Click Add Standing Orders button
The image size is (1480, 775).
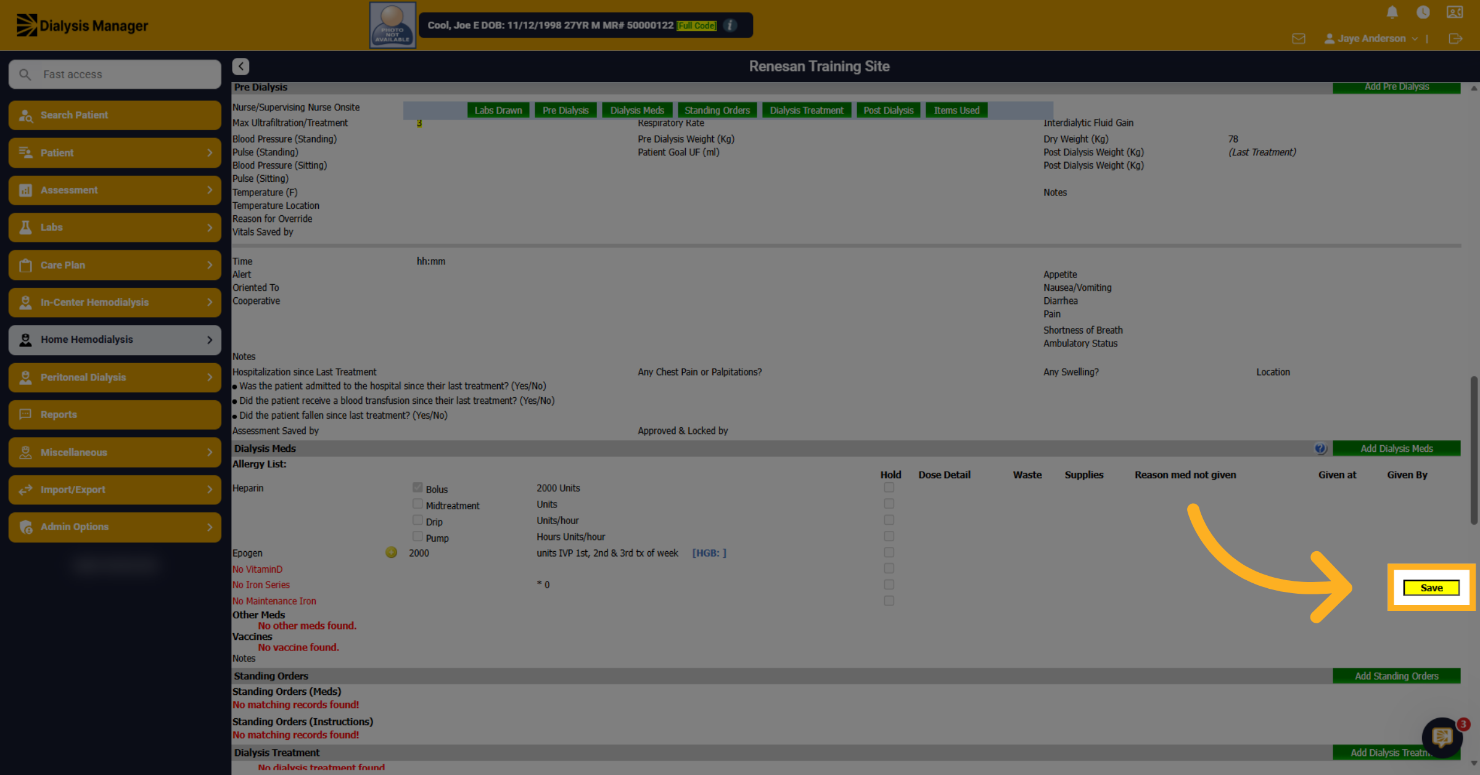pyautogui.click(x=1396, y=676)
